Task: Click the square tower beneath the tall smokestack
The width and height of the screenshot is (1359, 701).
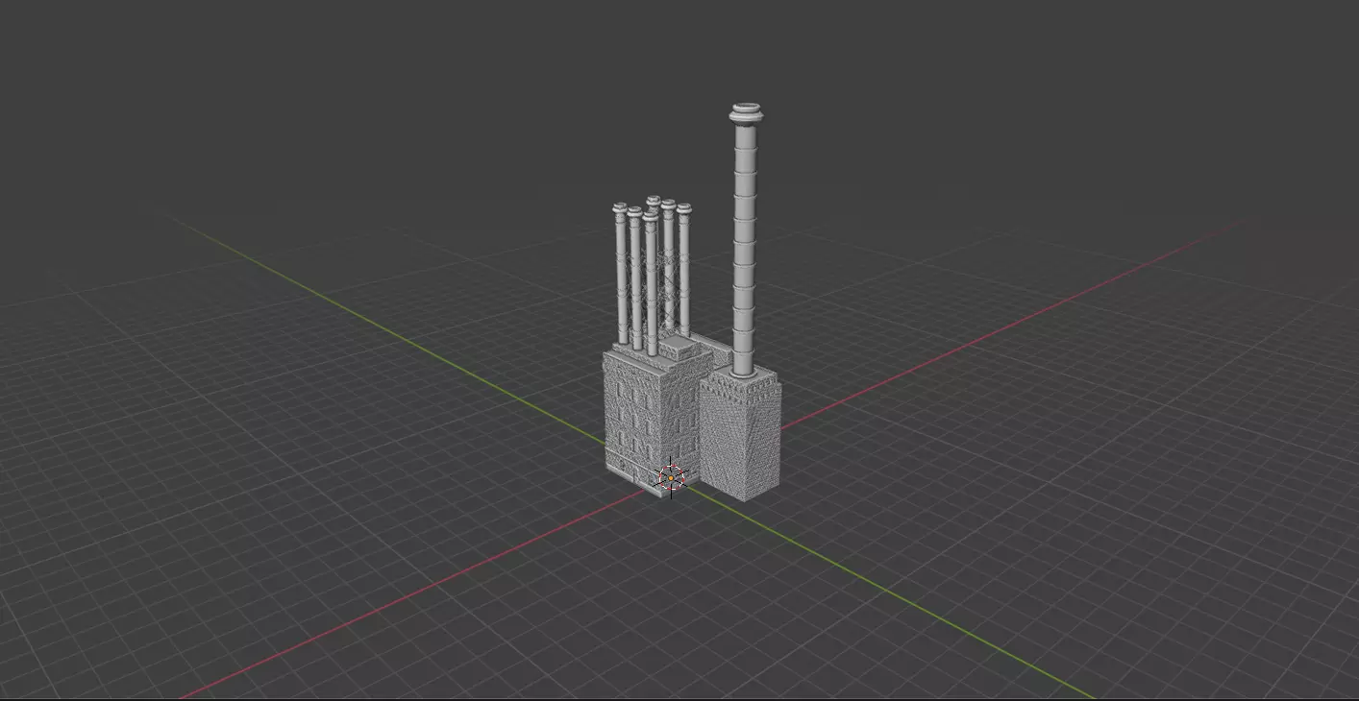Action: coord(740,434)
